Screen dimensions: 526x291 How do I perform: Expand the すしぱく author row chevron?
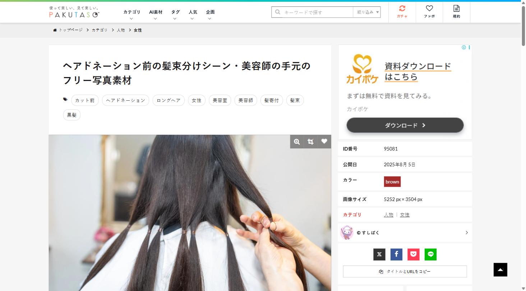coord(467,233)
